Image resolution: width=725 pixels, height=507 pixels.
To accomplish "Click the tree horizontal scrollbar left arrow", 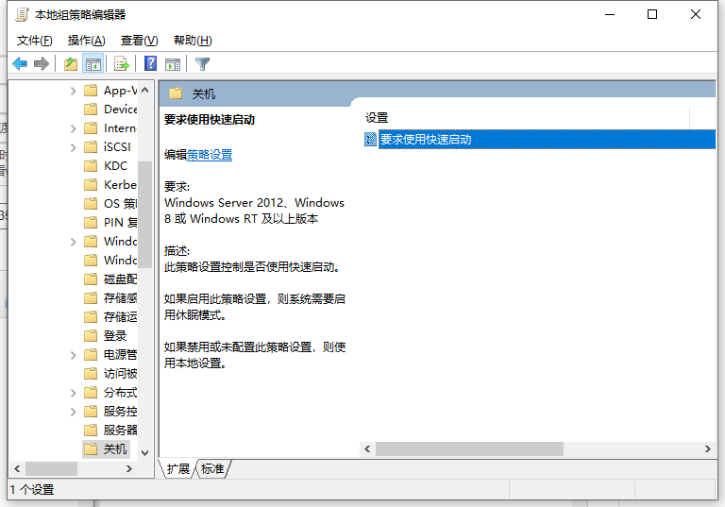I will tap(17, 468).
